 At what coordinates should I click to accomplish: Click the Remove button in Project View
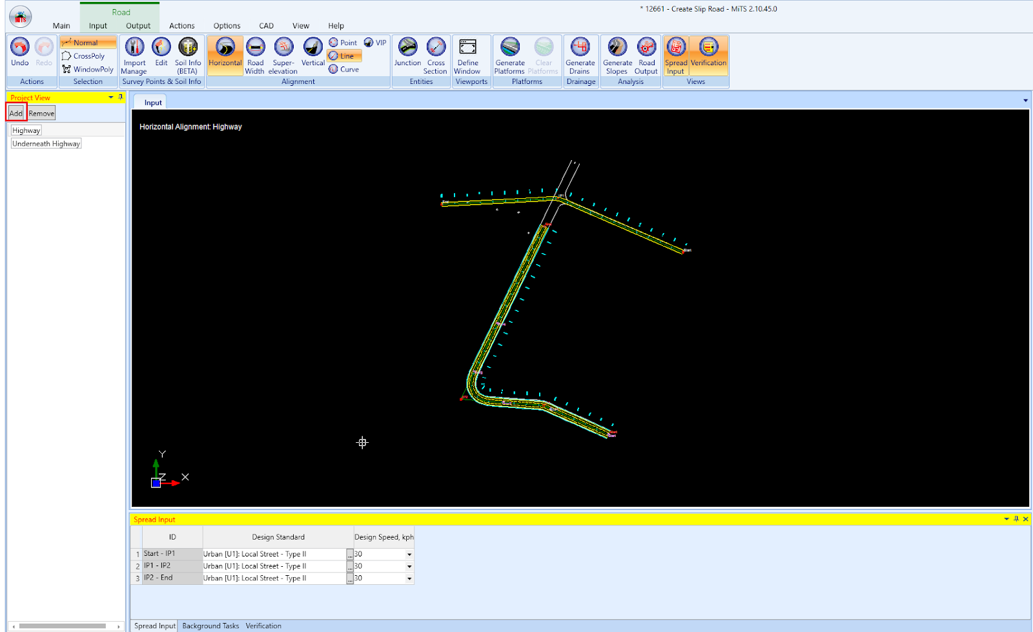(x=41, y=114)
